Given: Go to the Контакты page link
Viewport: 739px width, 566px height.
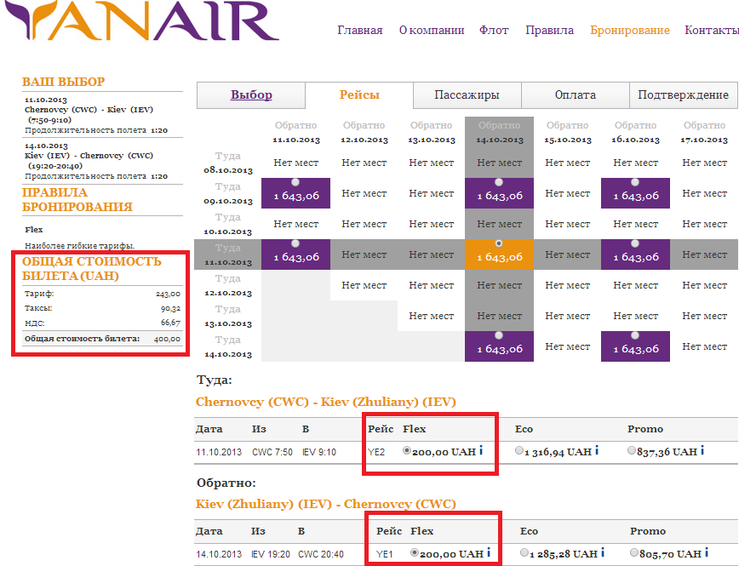Looking at the screenshot, I should 711,30.
